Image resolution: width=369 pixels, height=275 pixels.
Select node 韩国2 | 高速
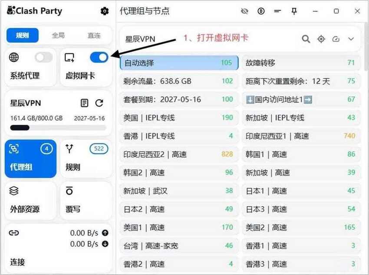click(x=179, y=173)
